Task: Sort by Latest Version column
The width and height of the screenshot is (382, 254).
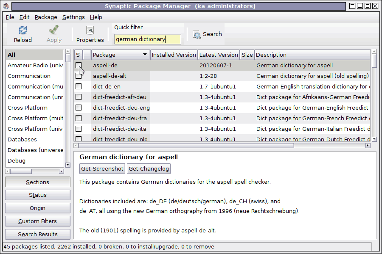Action: 219,55
